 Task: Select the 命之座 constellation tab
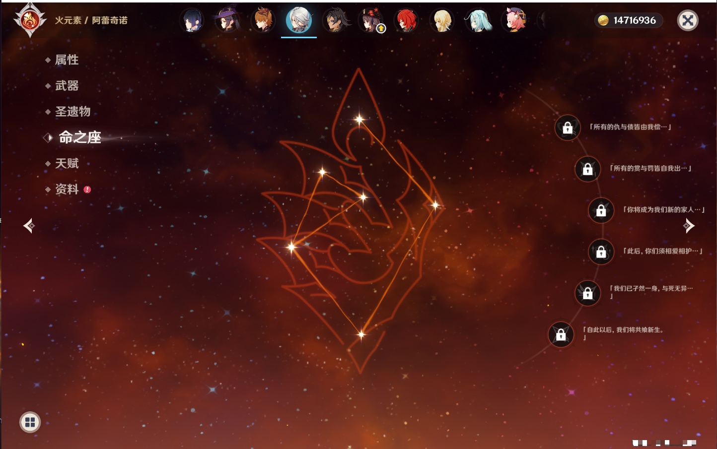coord(79,137)
